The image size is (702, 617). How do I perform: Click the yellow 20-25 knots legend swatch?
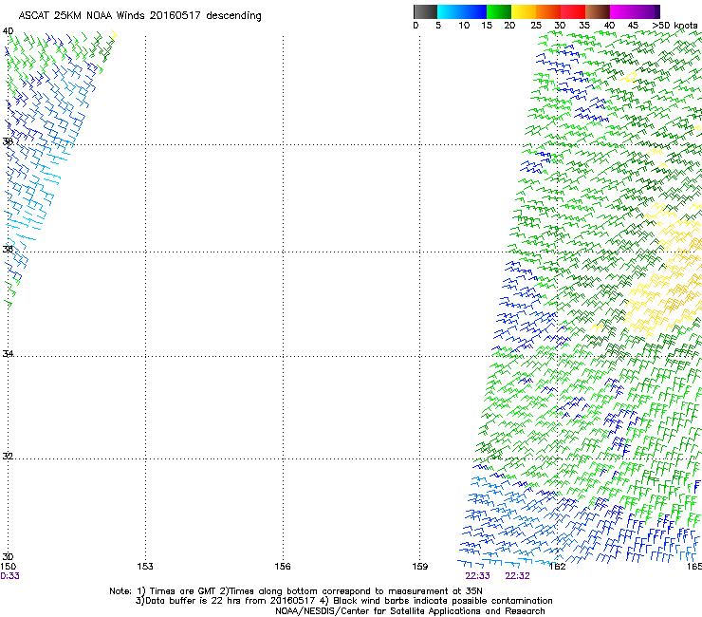pyautogui.click(x=524, y=11)
